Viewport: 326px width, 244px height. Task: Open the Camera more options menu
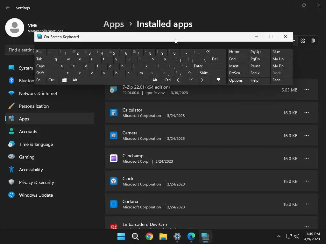pos(307,135)
